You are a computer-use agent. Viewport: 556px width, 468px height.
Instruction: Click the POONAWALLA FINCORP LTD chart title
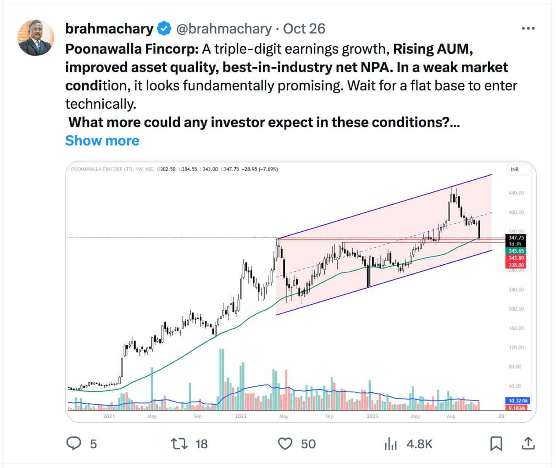coord(100,169)
